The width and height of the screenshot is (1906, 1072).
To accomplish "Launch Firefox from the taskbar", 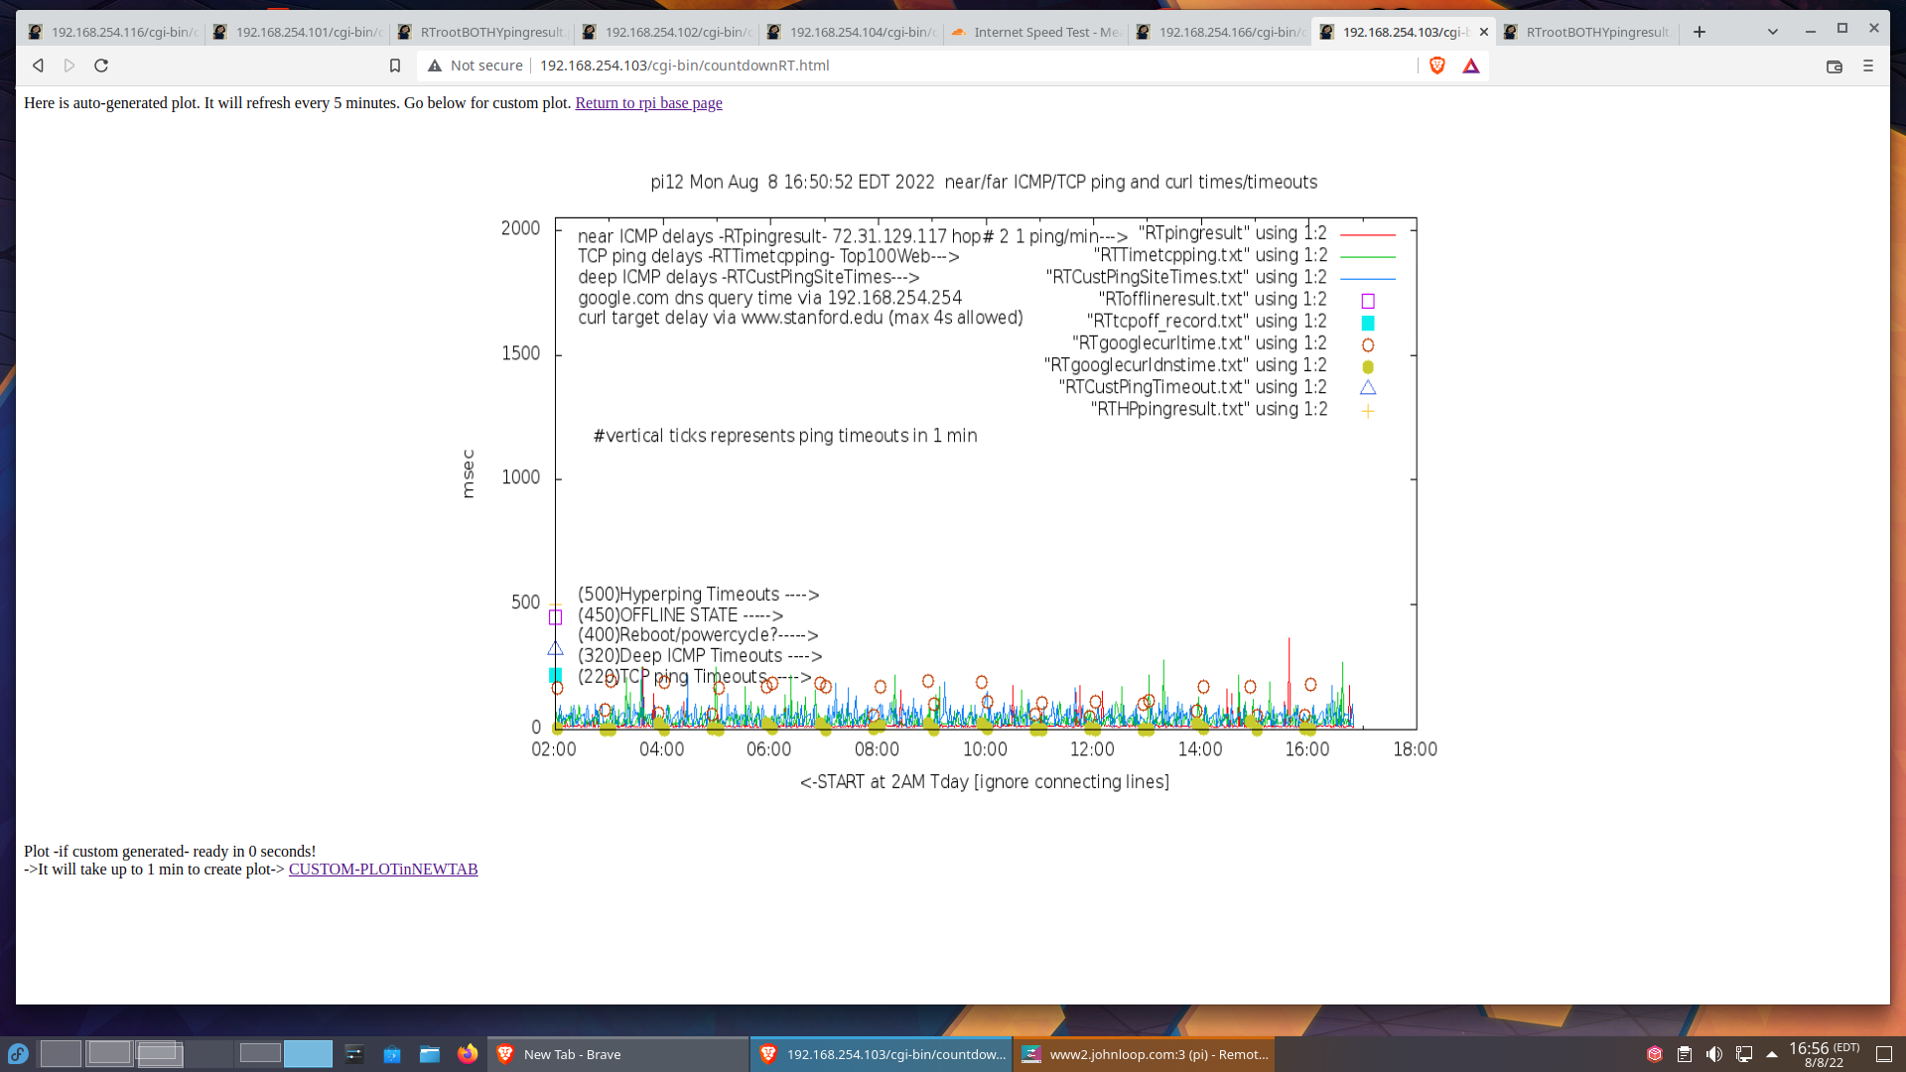I will [x=468, y=1054].
